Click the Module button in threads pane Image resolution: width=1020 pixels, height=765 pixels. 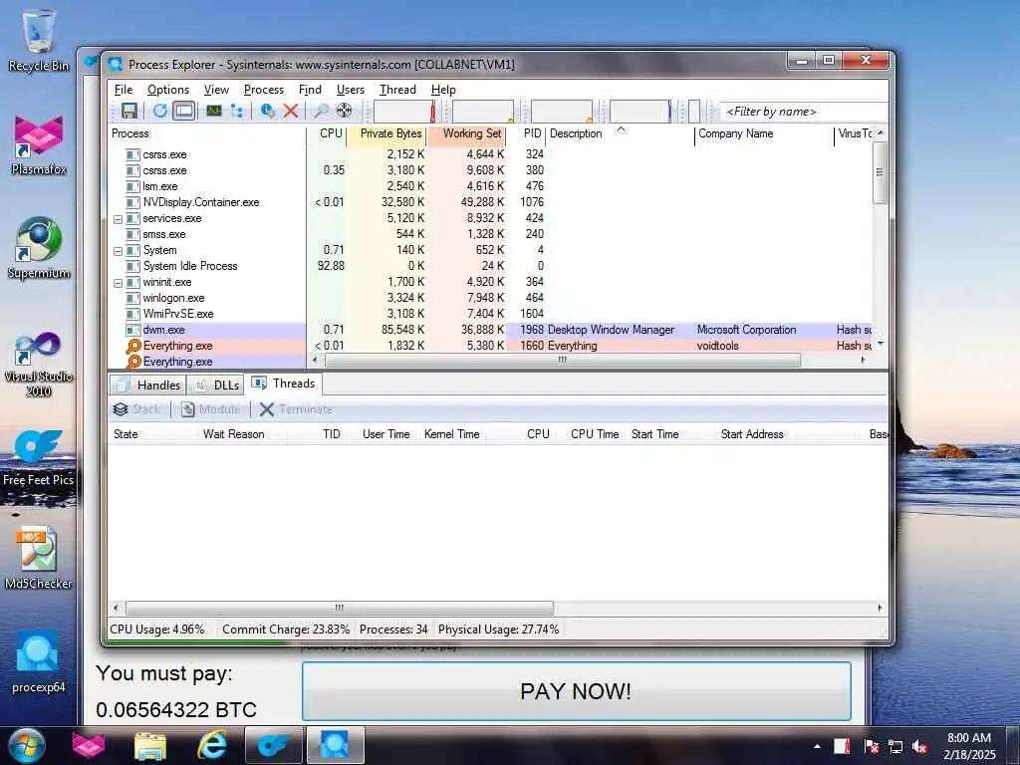210,409
